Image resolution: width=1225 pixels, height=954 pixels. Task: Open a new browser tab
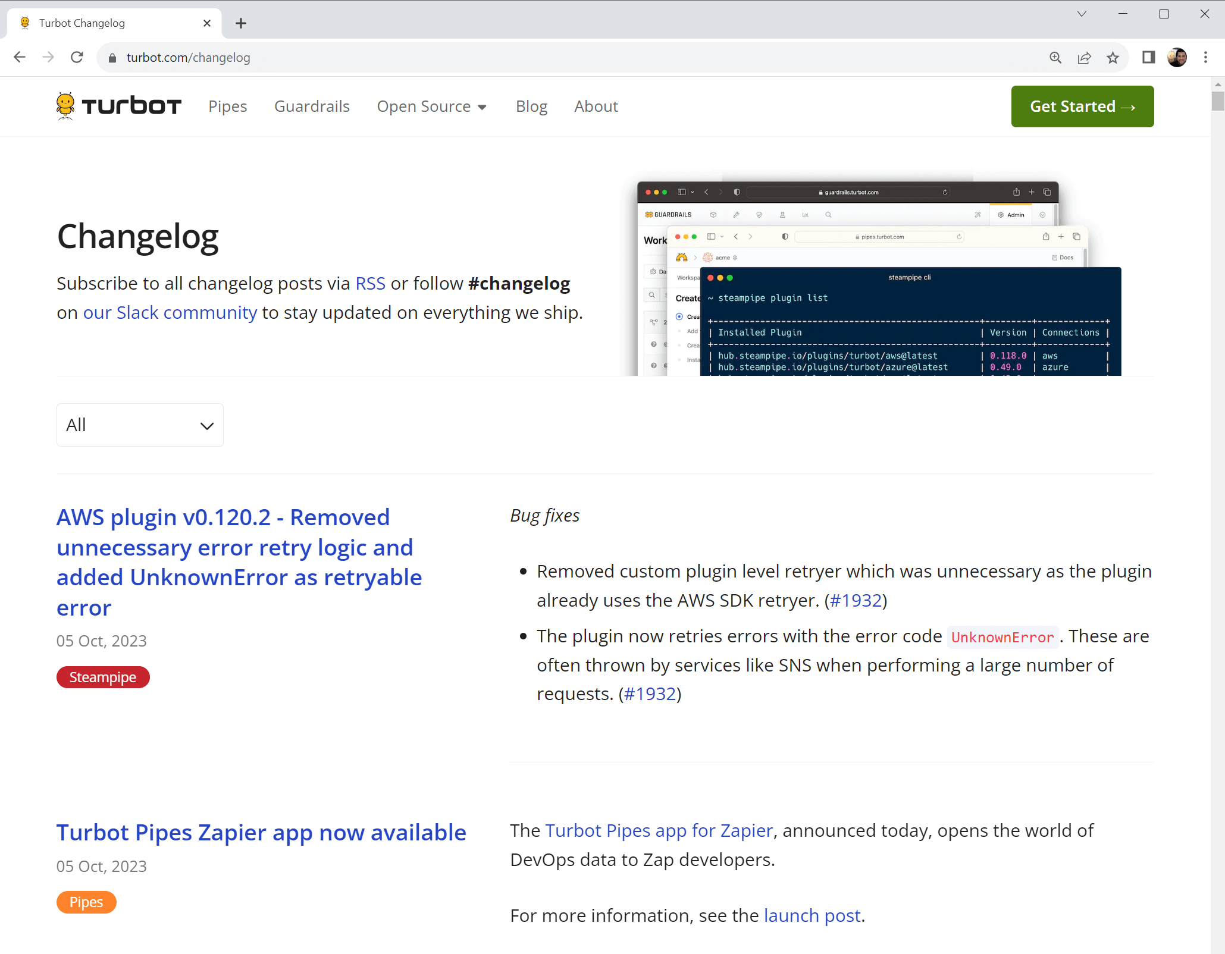click(x=241, y=23)
